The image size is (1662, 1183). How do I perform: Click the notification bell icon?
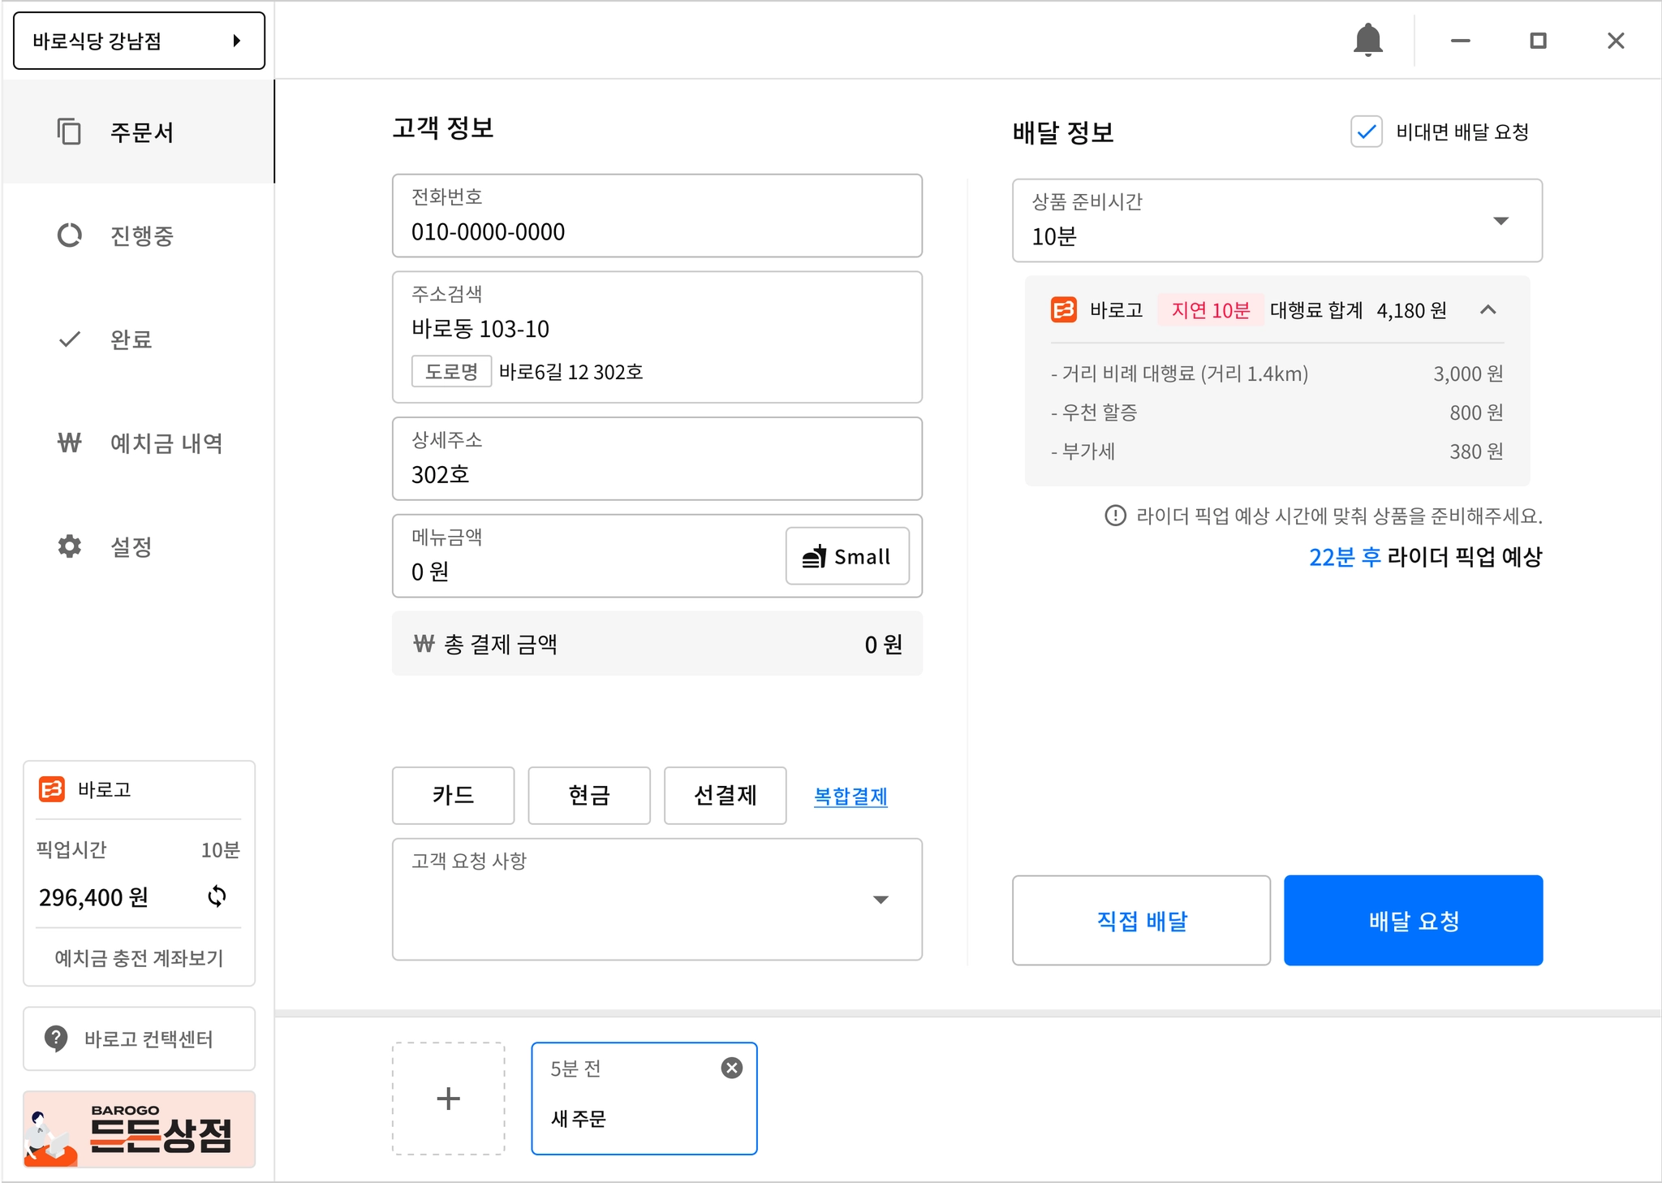[1367, 40]
